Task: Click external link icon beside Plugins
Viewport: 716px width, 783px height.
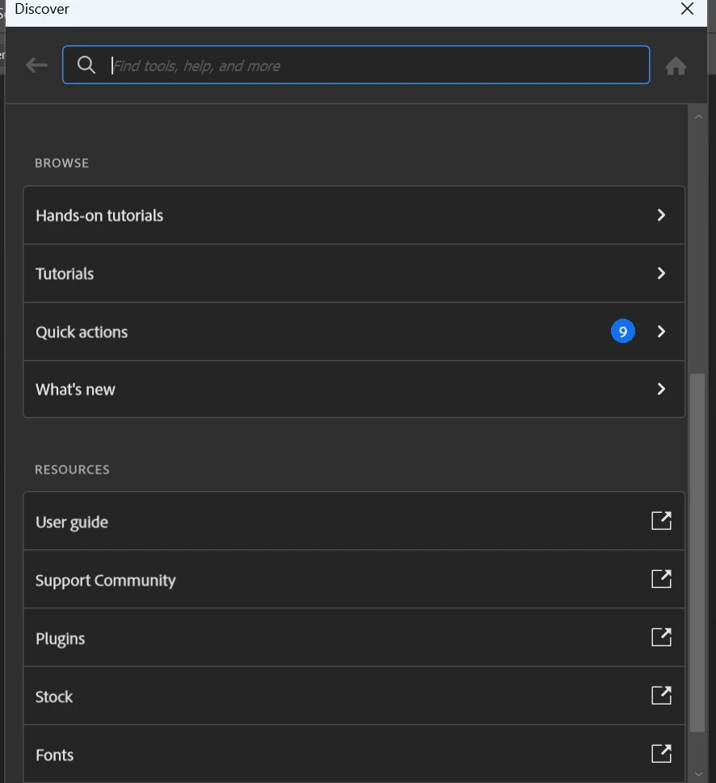Action: coord(661,637)
